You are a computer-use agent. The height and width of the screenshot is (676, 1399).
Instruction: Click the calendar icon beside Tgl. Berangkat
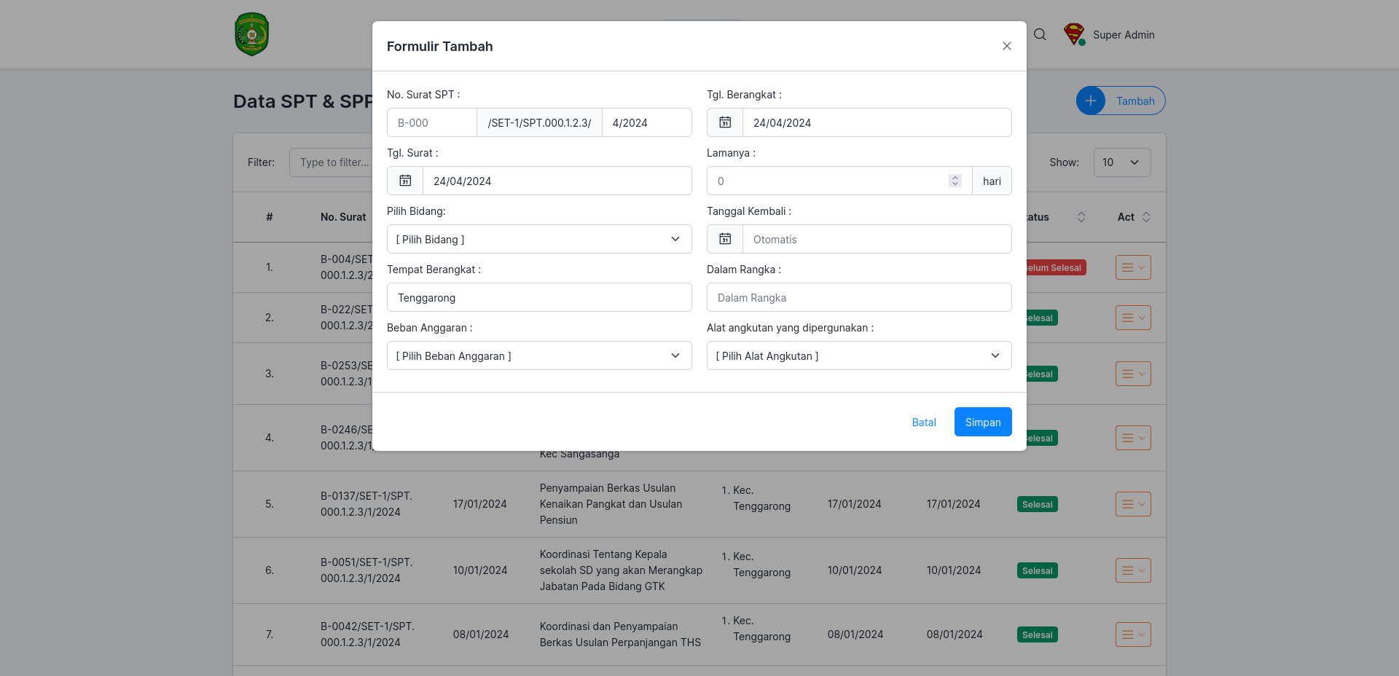pos(725,122)
